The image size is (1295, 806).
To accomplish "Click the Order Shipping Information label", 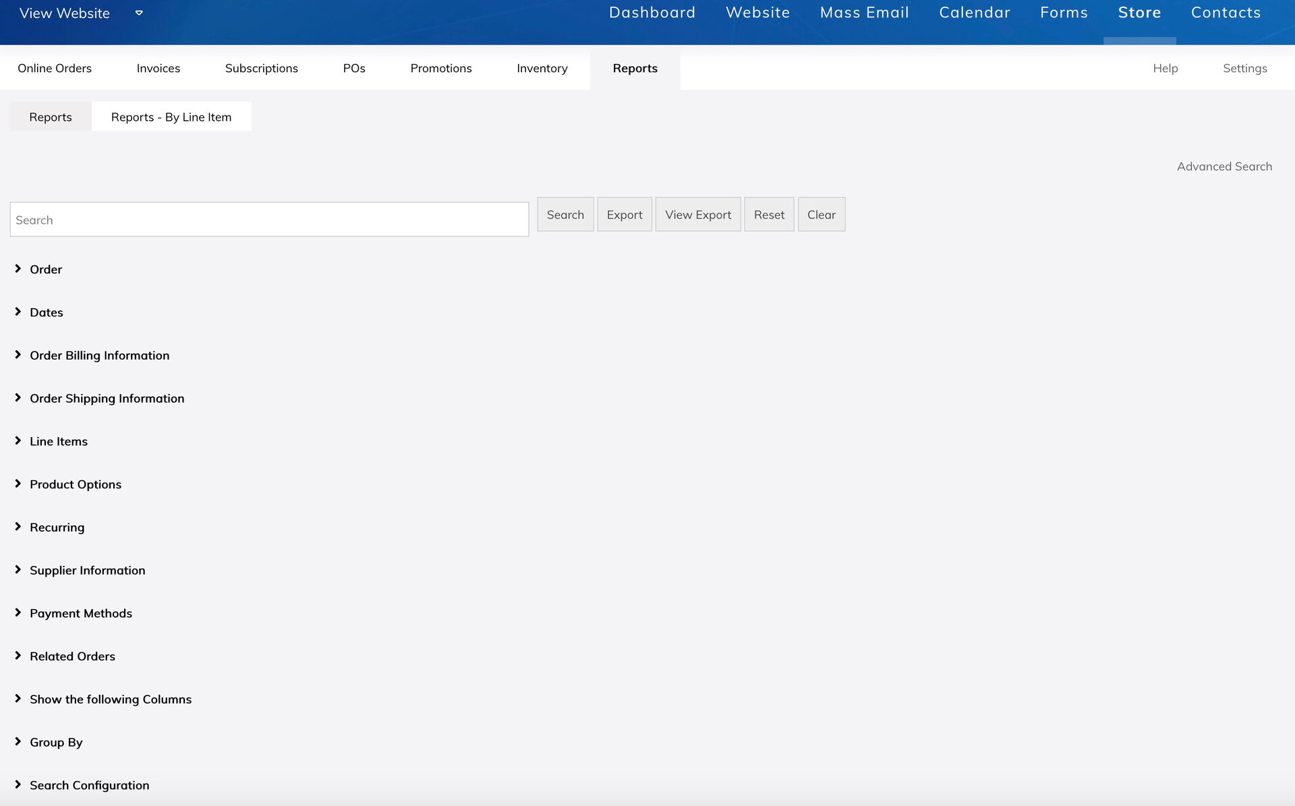I will click(107, 399).
